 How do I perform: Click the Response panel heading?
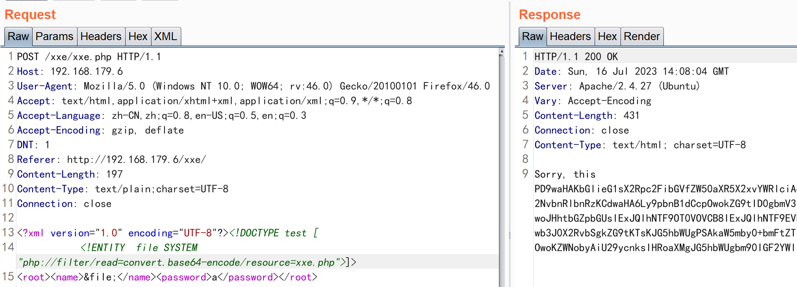[x=550, y=15]
